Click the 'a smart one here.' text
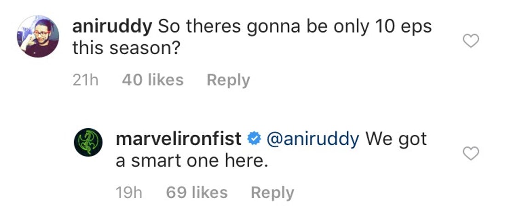This screenshot has width=509, height=217. [192, 161]
